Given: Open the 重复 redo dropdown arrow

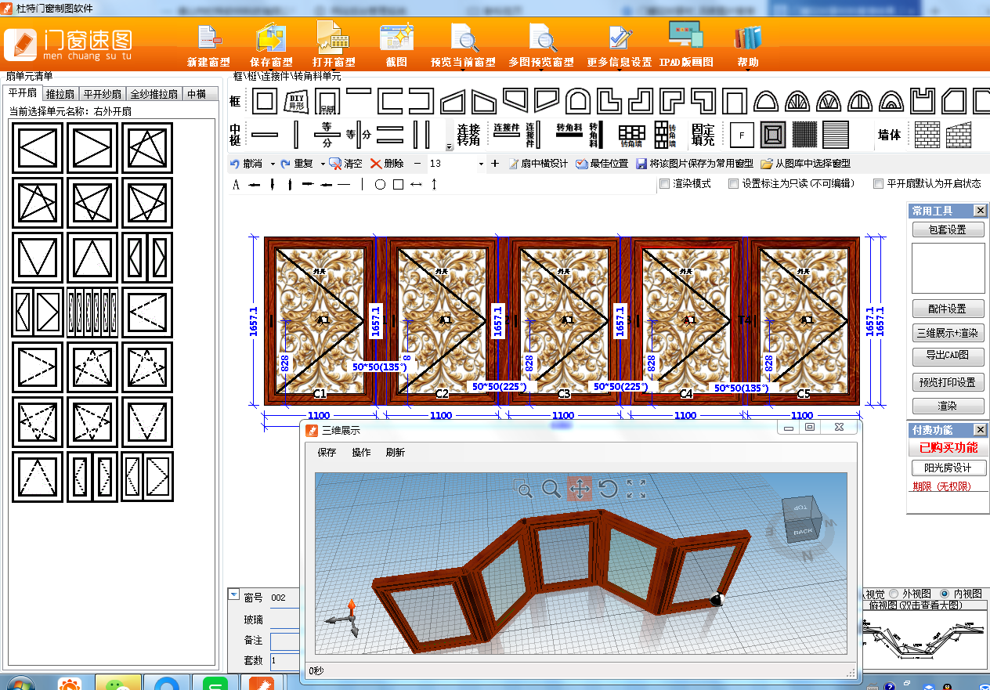Looking at the screenshot, I should pyautogui.click(x=321, y=164).
